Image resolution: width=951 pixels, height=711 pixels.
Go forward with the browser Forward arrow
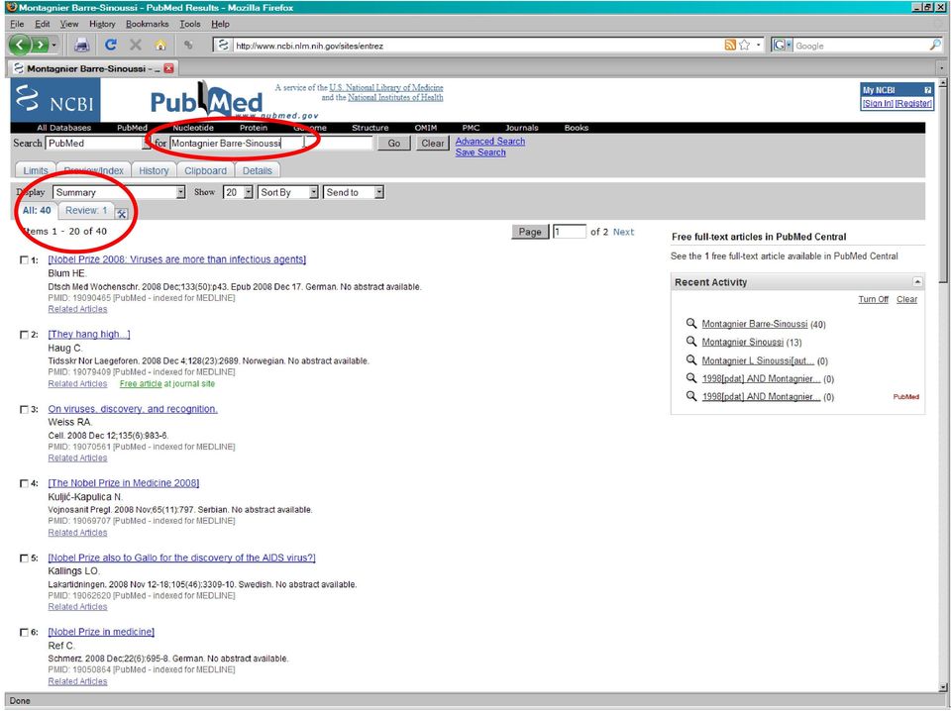(39, 45)
